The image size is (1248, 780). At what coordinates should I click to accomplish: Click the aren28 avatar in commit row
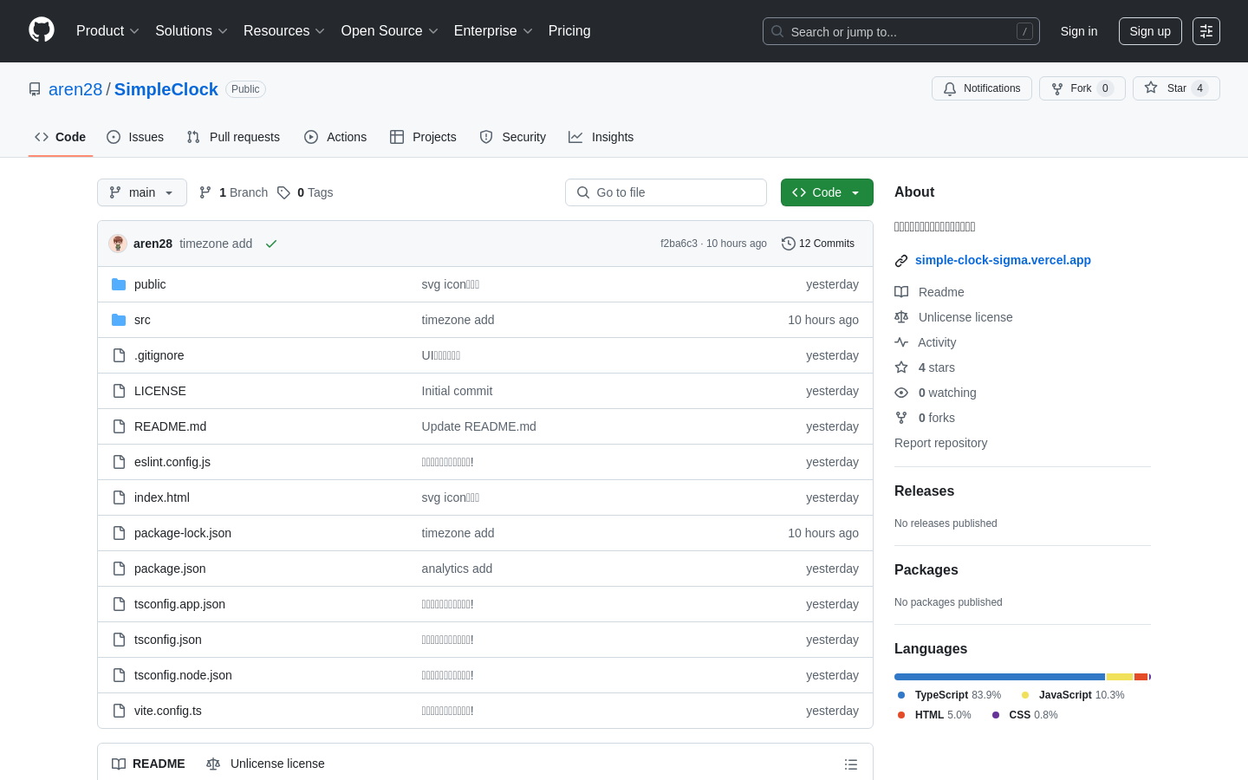118,244
